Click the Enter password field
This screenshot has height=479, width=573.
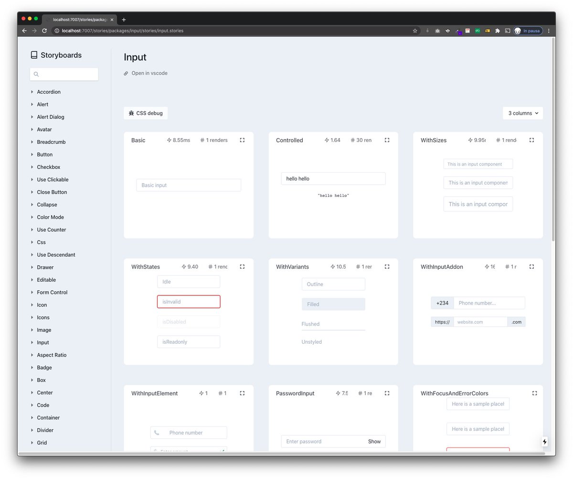pyautogui.click(x=333, y=441)
